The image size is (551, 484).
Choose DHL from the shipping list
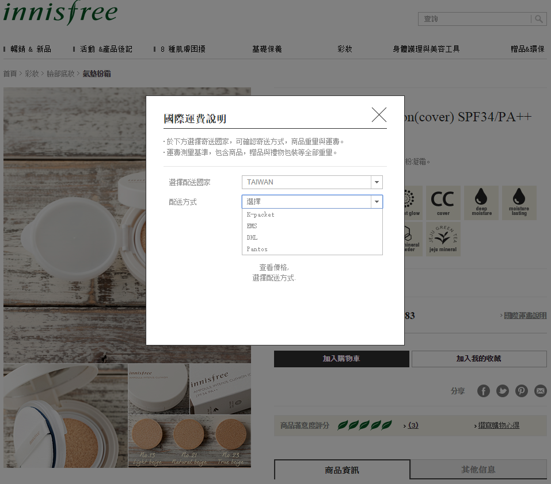point(312,238)
